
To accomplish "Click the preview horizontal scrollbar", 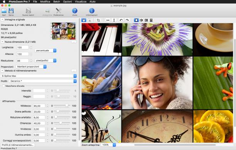I will [175, 145].
